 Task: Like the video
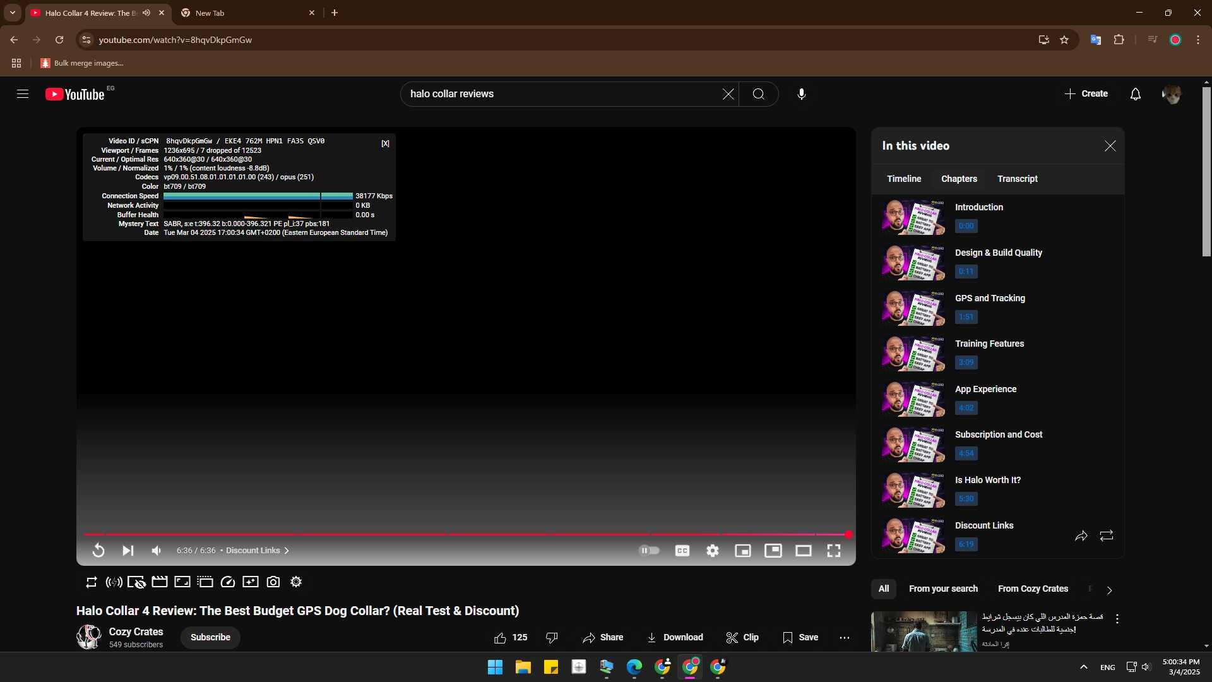pos(511,638)
